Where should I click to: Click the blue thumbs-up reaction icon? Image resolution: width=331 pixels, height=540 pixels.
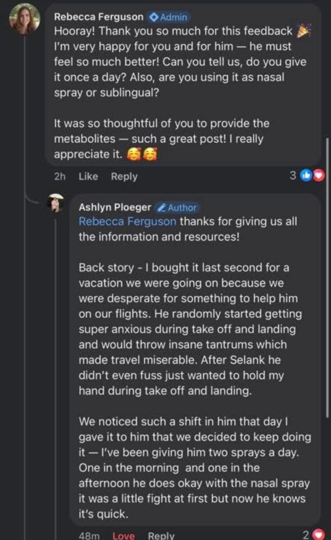306,176
